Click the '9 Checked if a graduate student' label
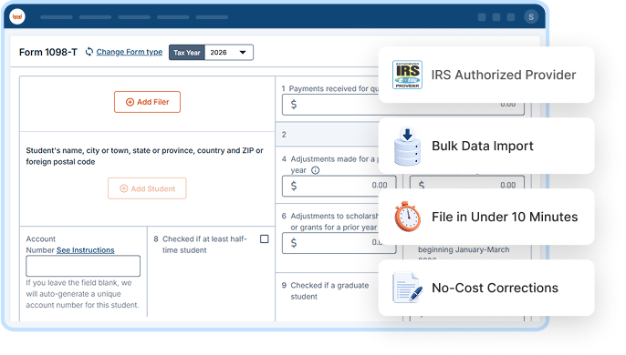The image size is (626, 355). tap(325, 291)
